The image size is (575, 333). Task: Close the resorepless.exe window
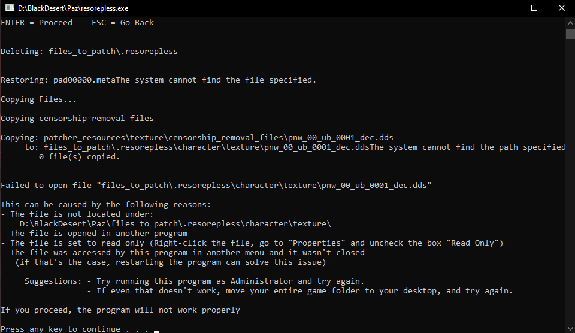[x=561, y=8]
